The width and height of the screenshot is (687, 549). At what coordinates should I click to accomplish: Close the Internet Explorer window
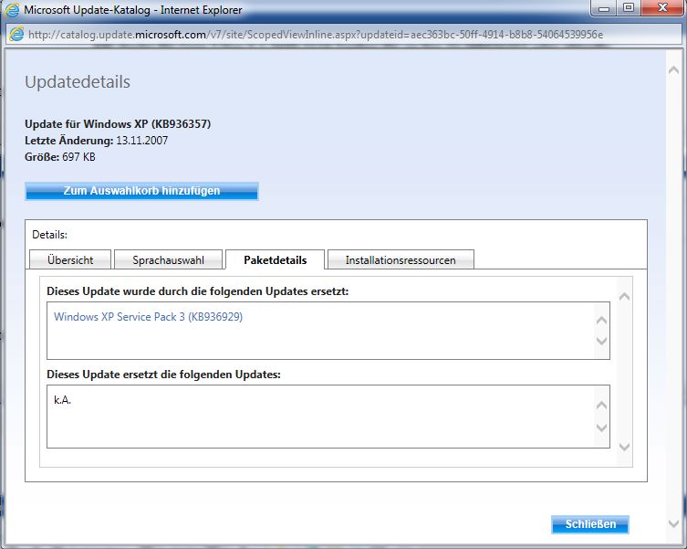[663, 8]
